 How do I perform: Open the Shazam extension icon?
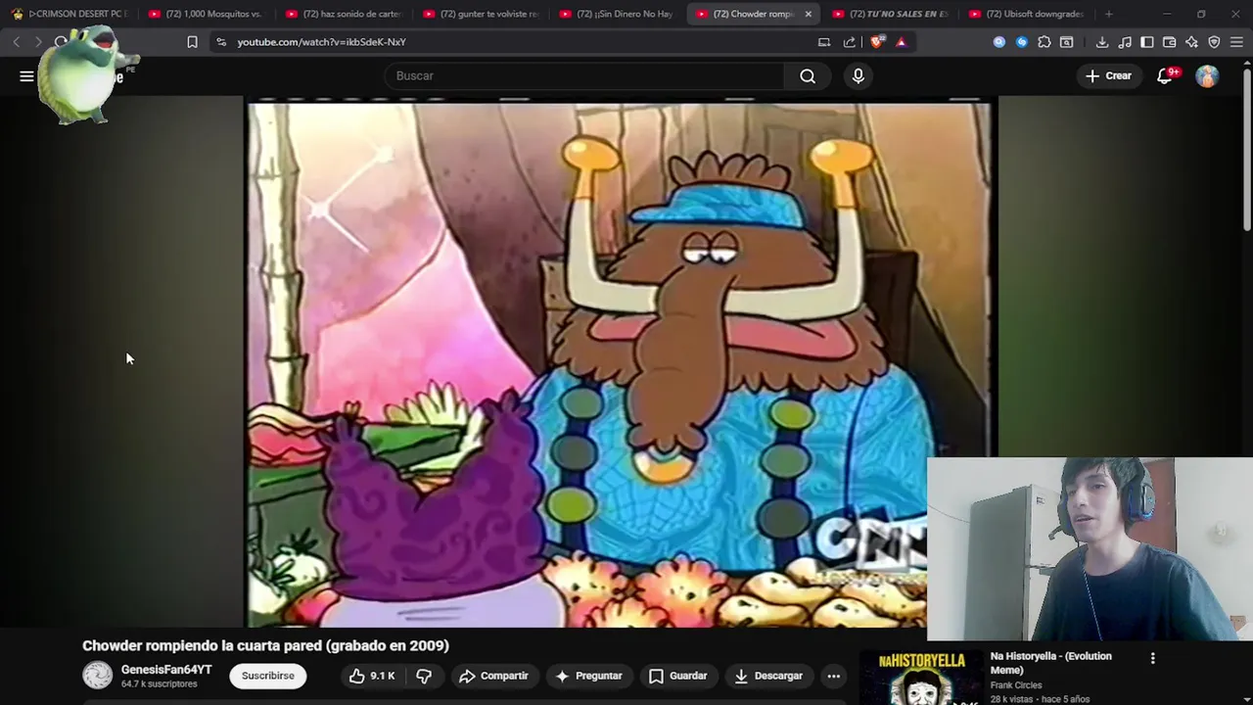click(1021, 42)
